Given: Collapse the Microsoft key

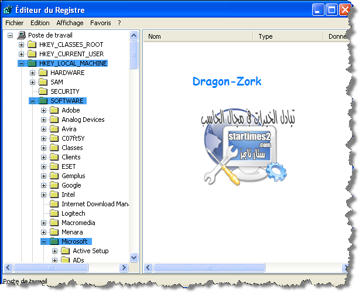Looking at the screenshot, I should click(43, 241).
